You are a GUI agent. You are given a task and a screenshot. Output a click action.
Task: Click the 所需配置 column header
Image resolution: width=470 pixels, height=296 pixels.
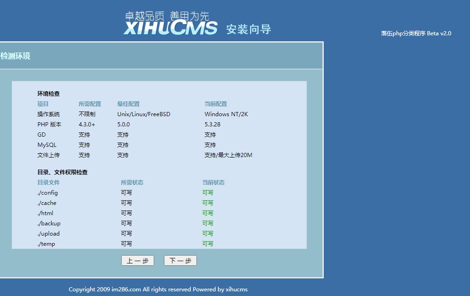[x=90, y=104]
